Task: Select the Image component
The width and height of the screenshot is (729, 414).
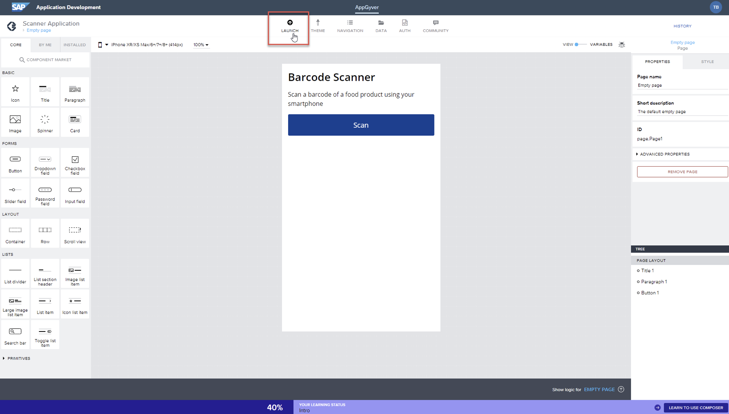Action: point(15,122)
